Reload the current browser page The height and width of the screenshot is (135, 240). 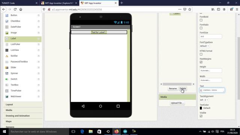click(15, 9)
